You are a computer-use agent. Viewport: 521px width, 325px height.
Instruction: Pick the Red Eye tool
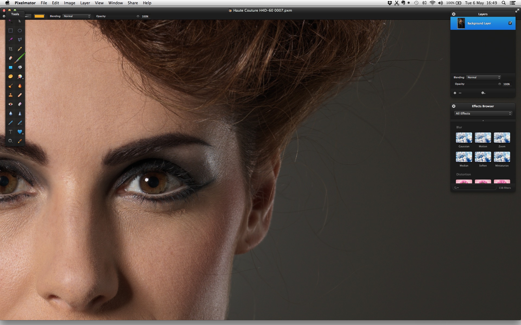11,104
